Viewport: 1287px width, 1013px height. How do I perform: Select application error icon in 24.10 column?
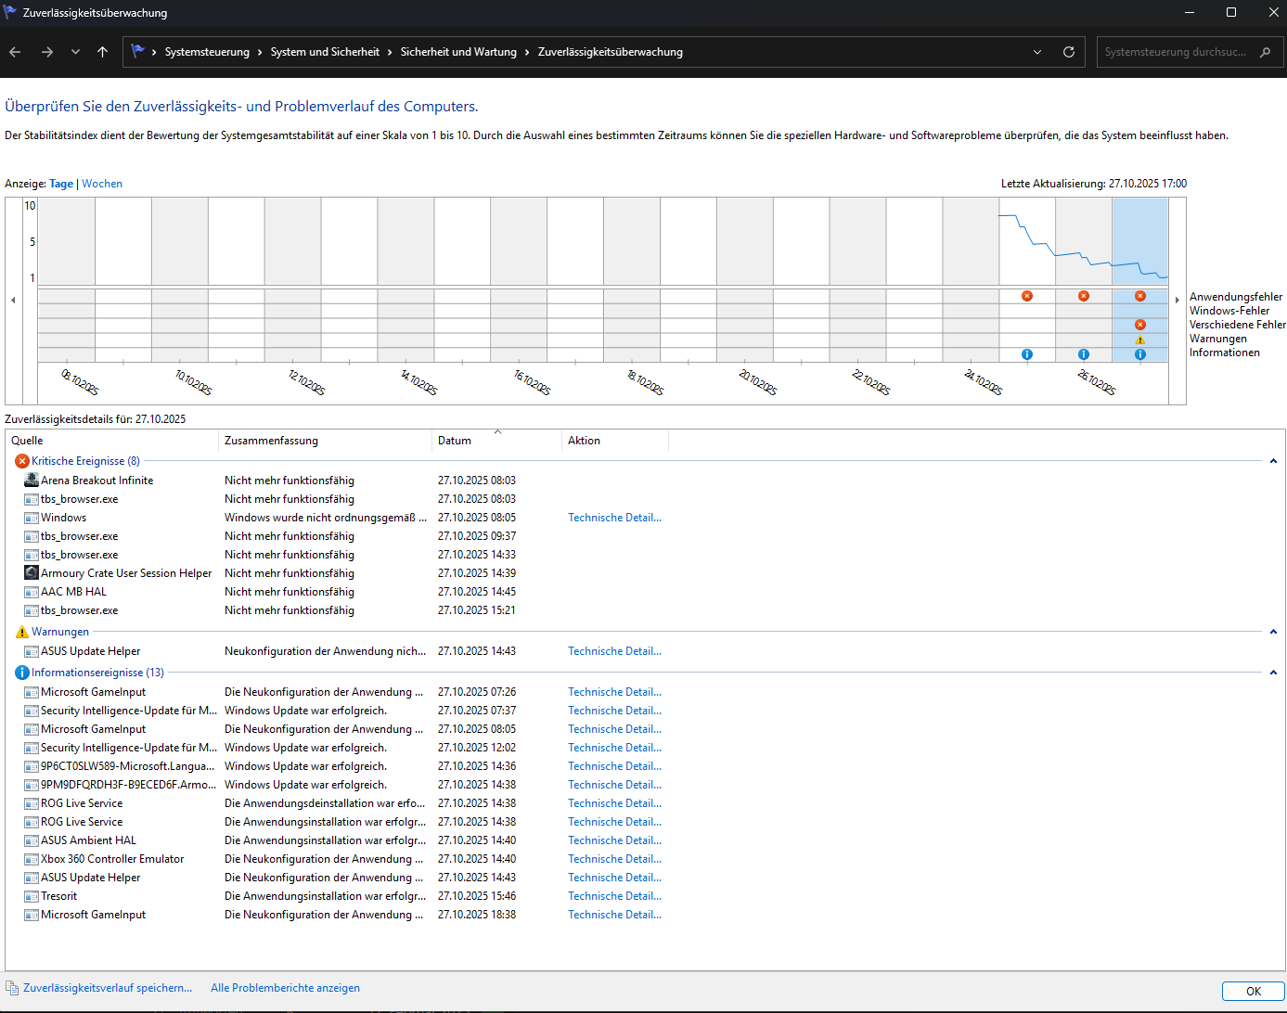pos(1027,296)
